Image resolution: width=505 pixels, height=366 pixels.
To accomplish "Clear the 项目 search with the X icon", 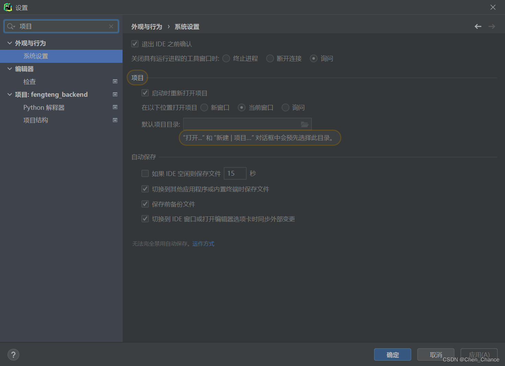I will (111, 26).
